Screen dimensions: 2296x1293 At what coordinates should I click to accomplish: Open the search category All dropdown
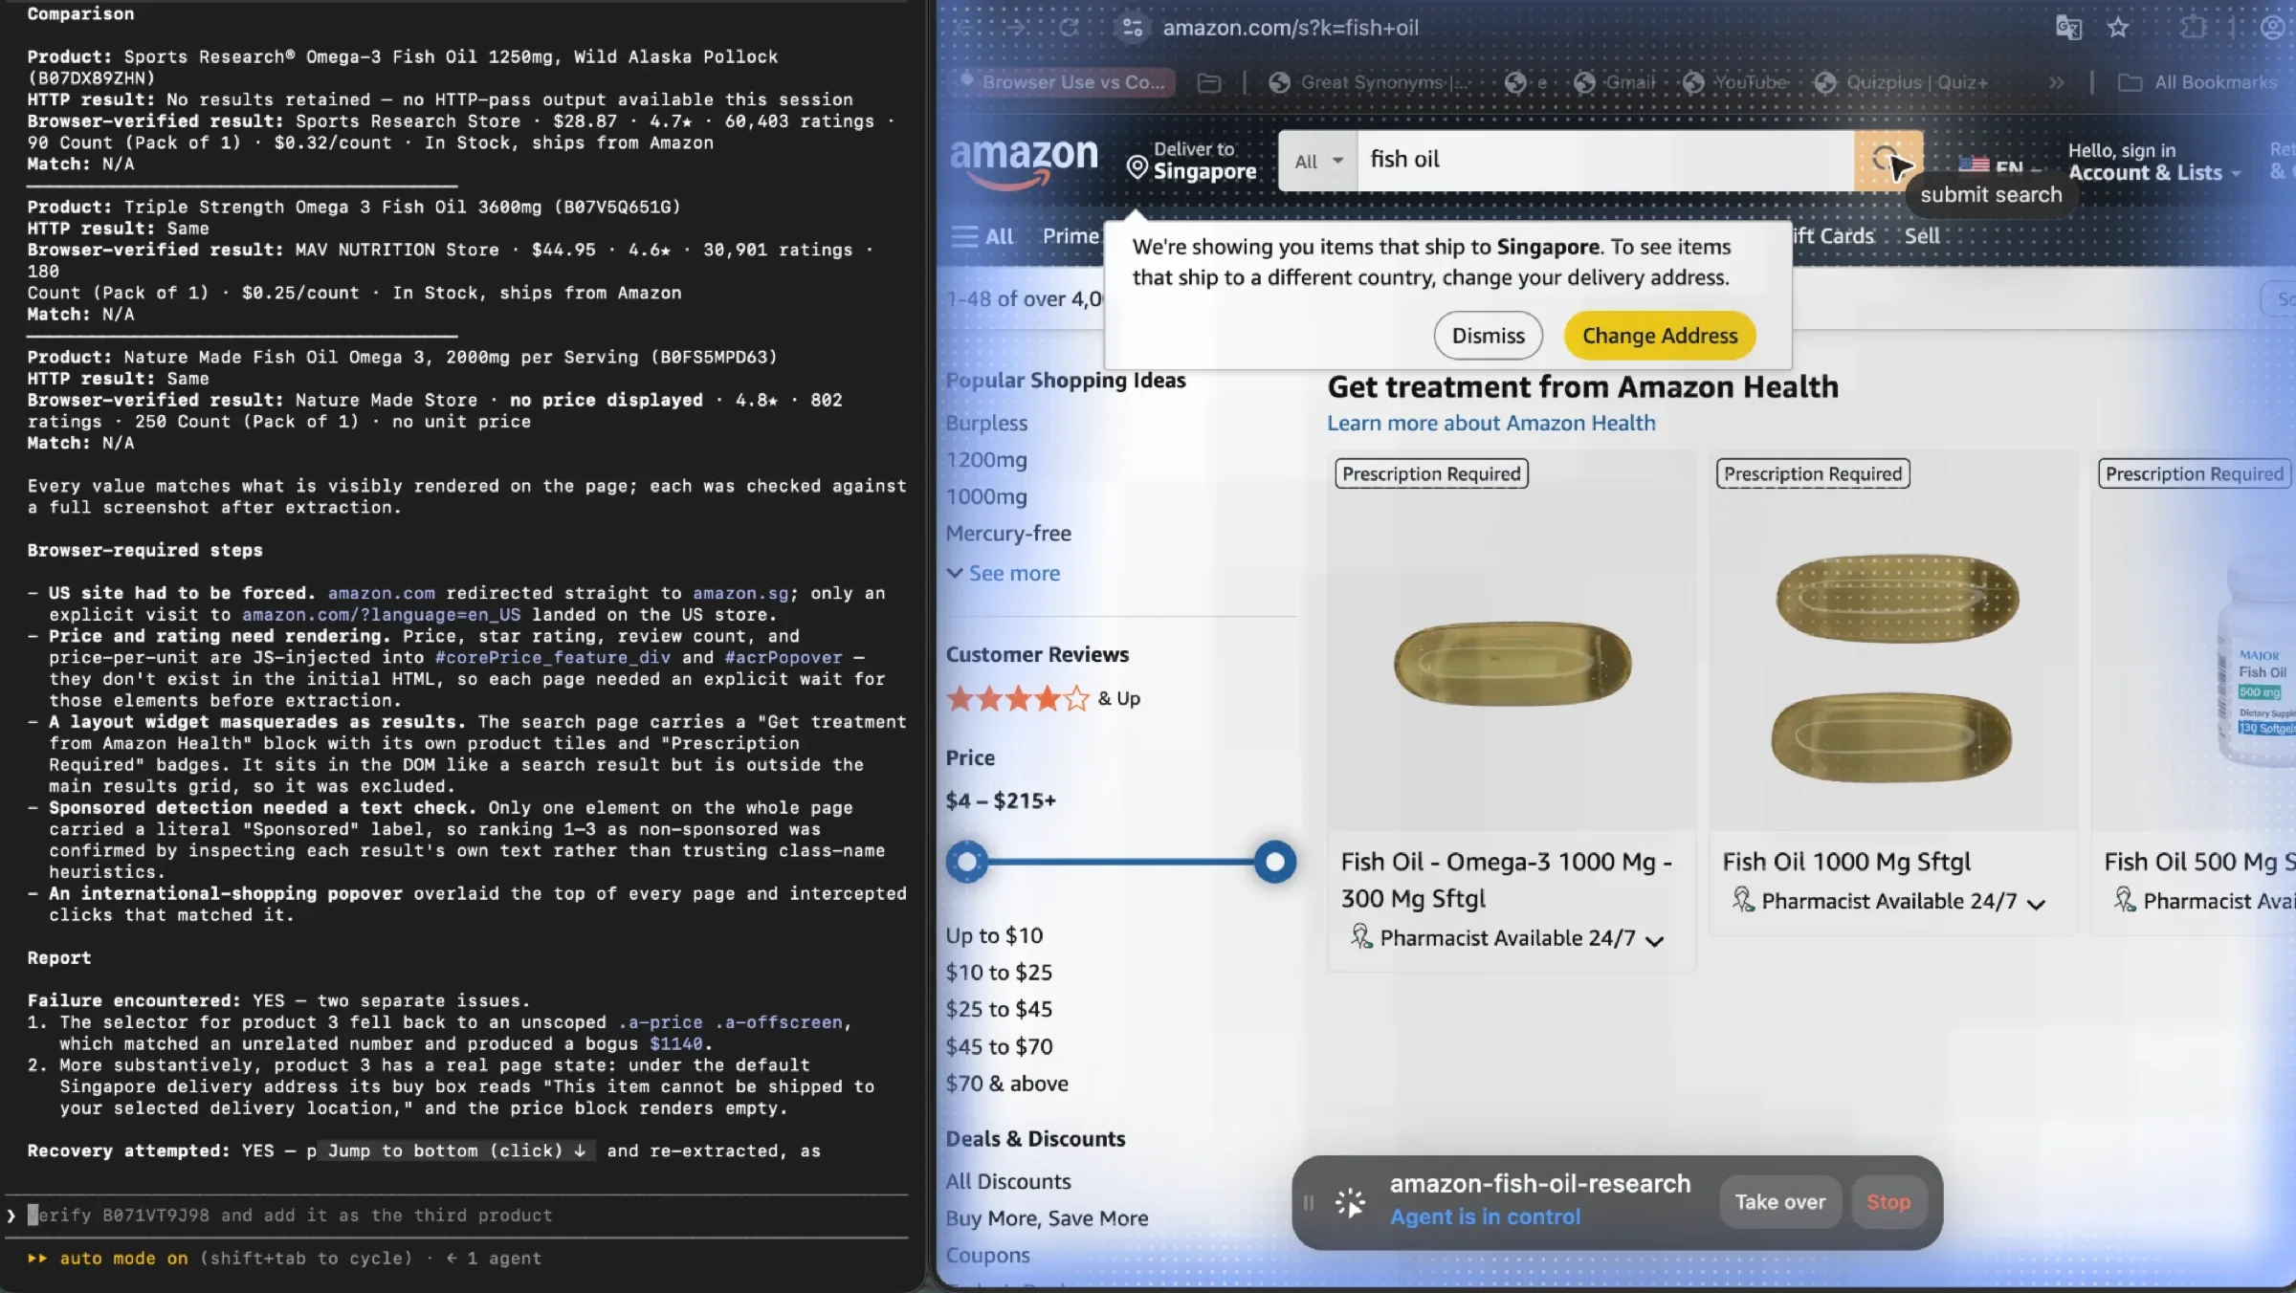click(x=1318, y=161)
